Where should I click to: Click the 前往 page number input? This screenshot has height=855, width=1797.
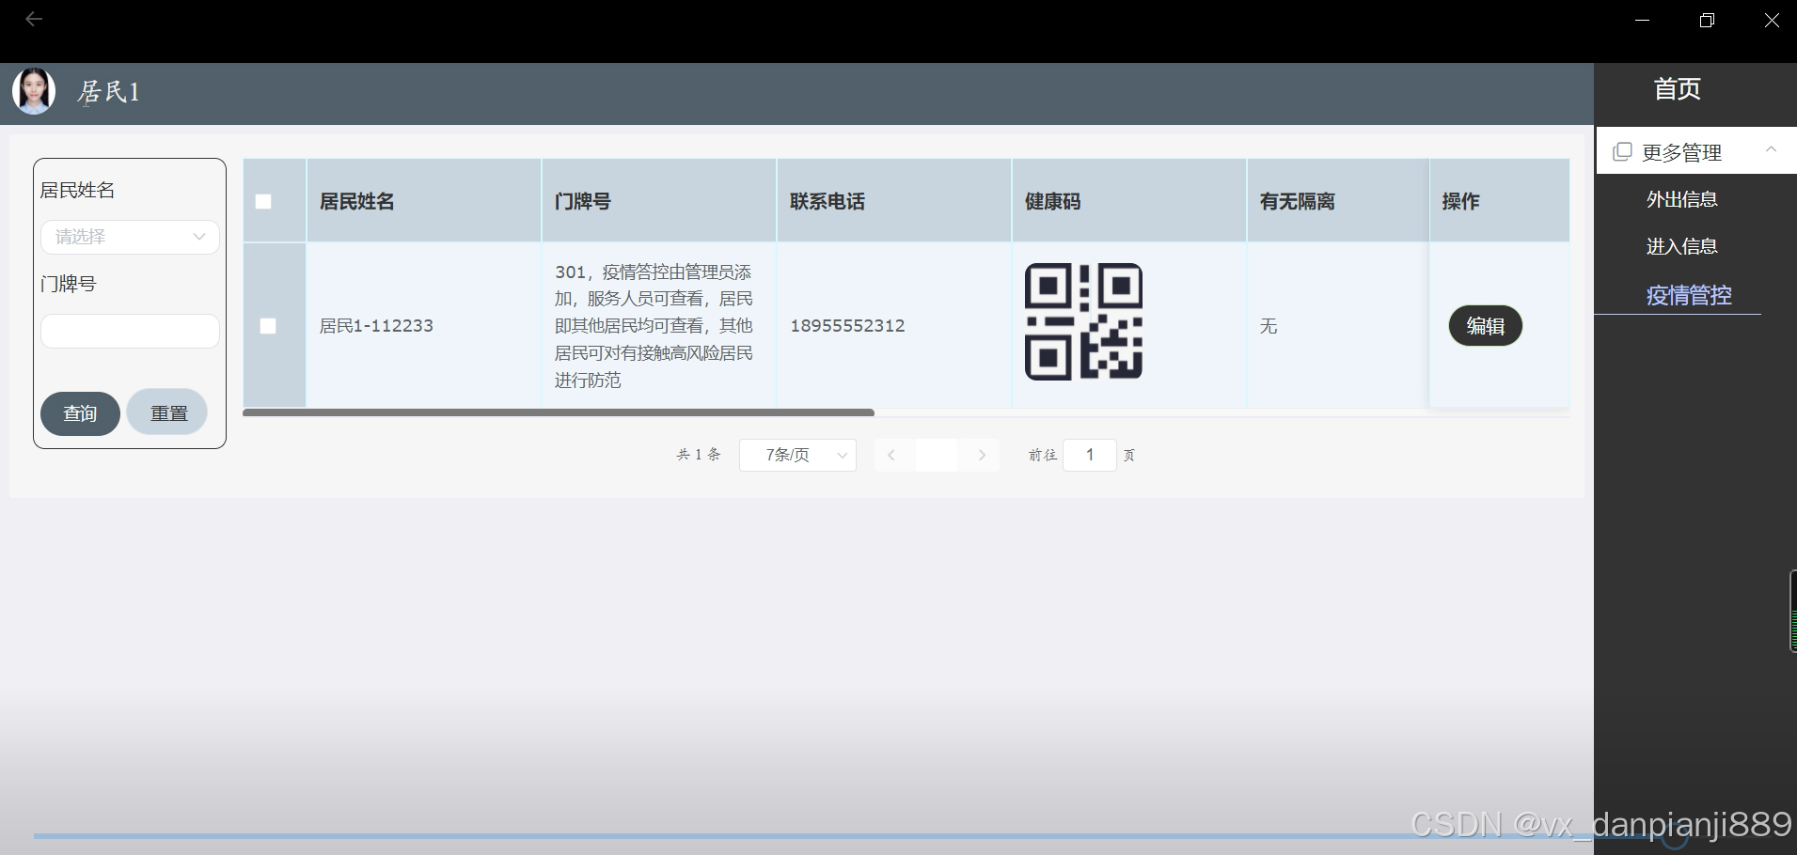coord(1090,455)
